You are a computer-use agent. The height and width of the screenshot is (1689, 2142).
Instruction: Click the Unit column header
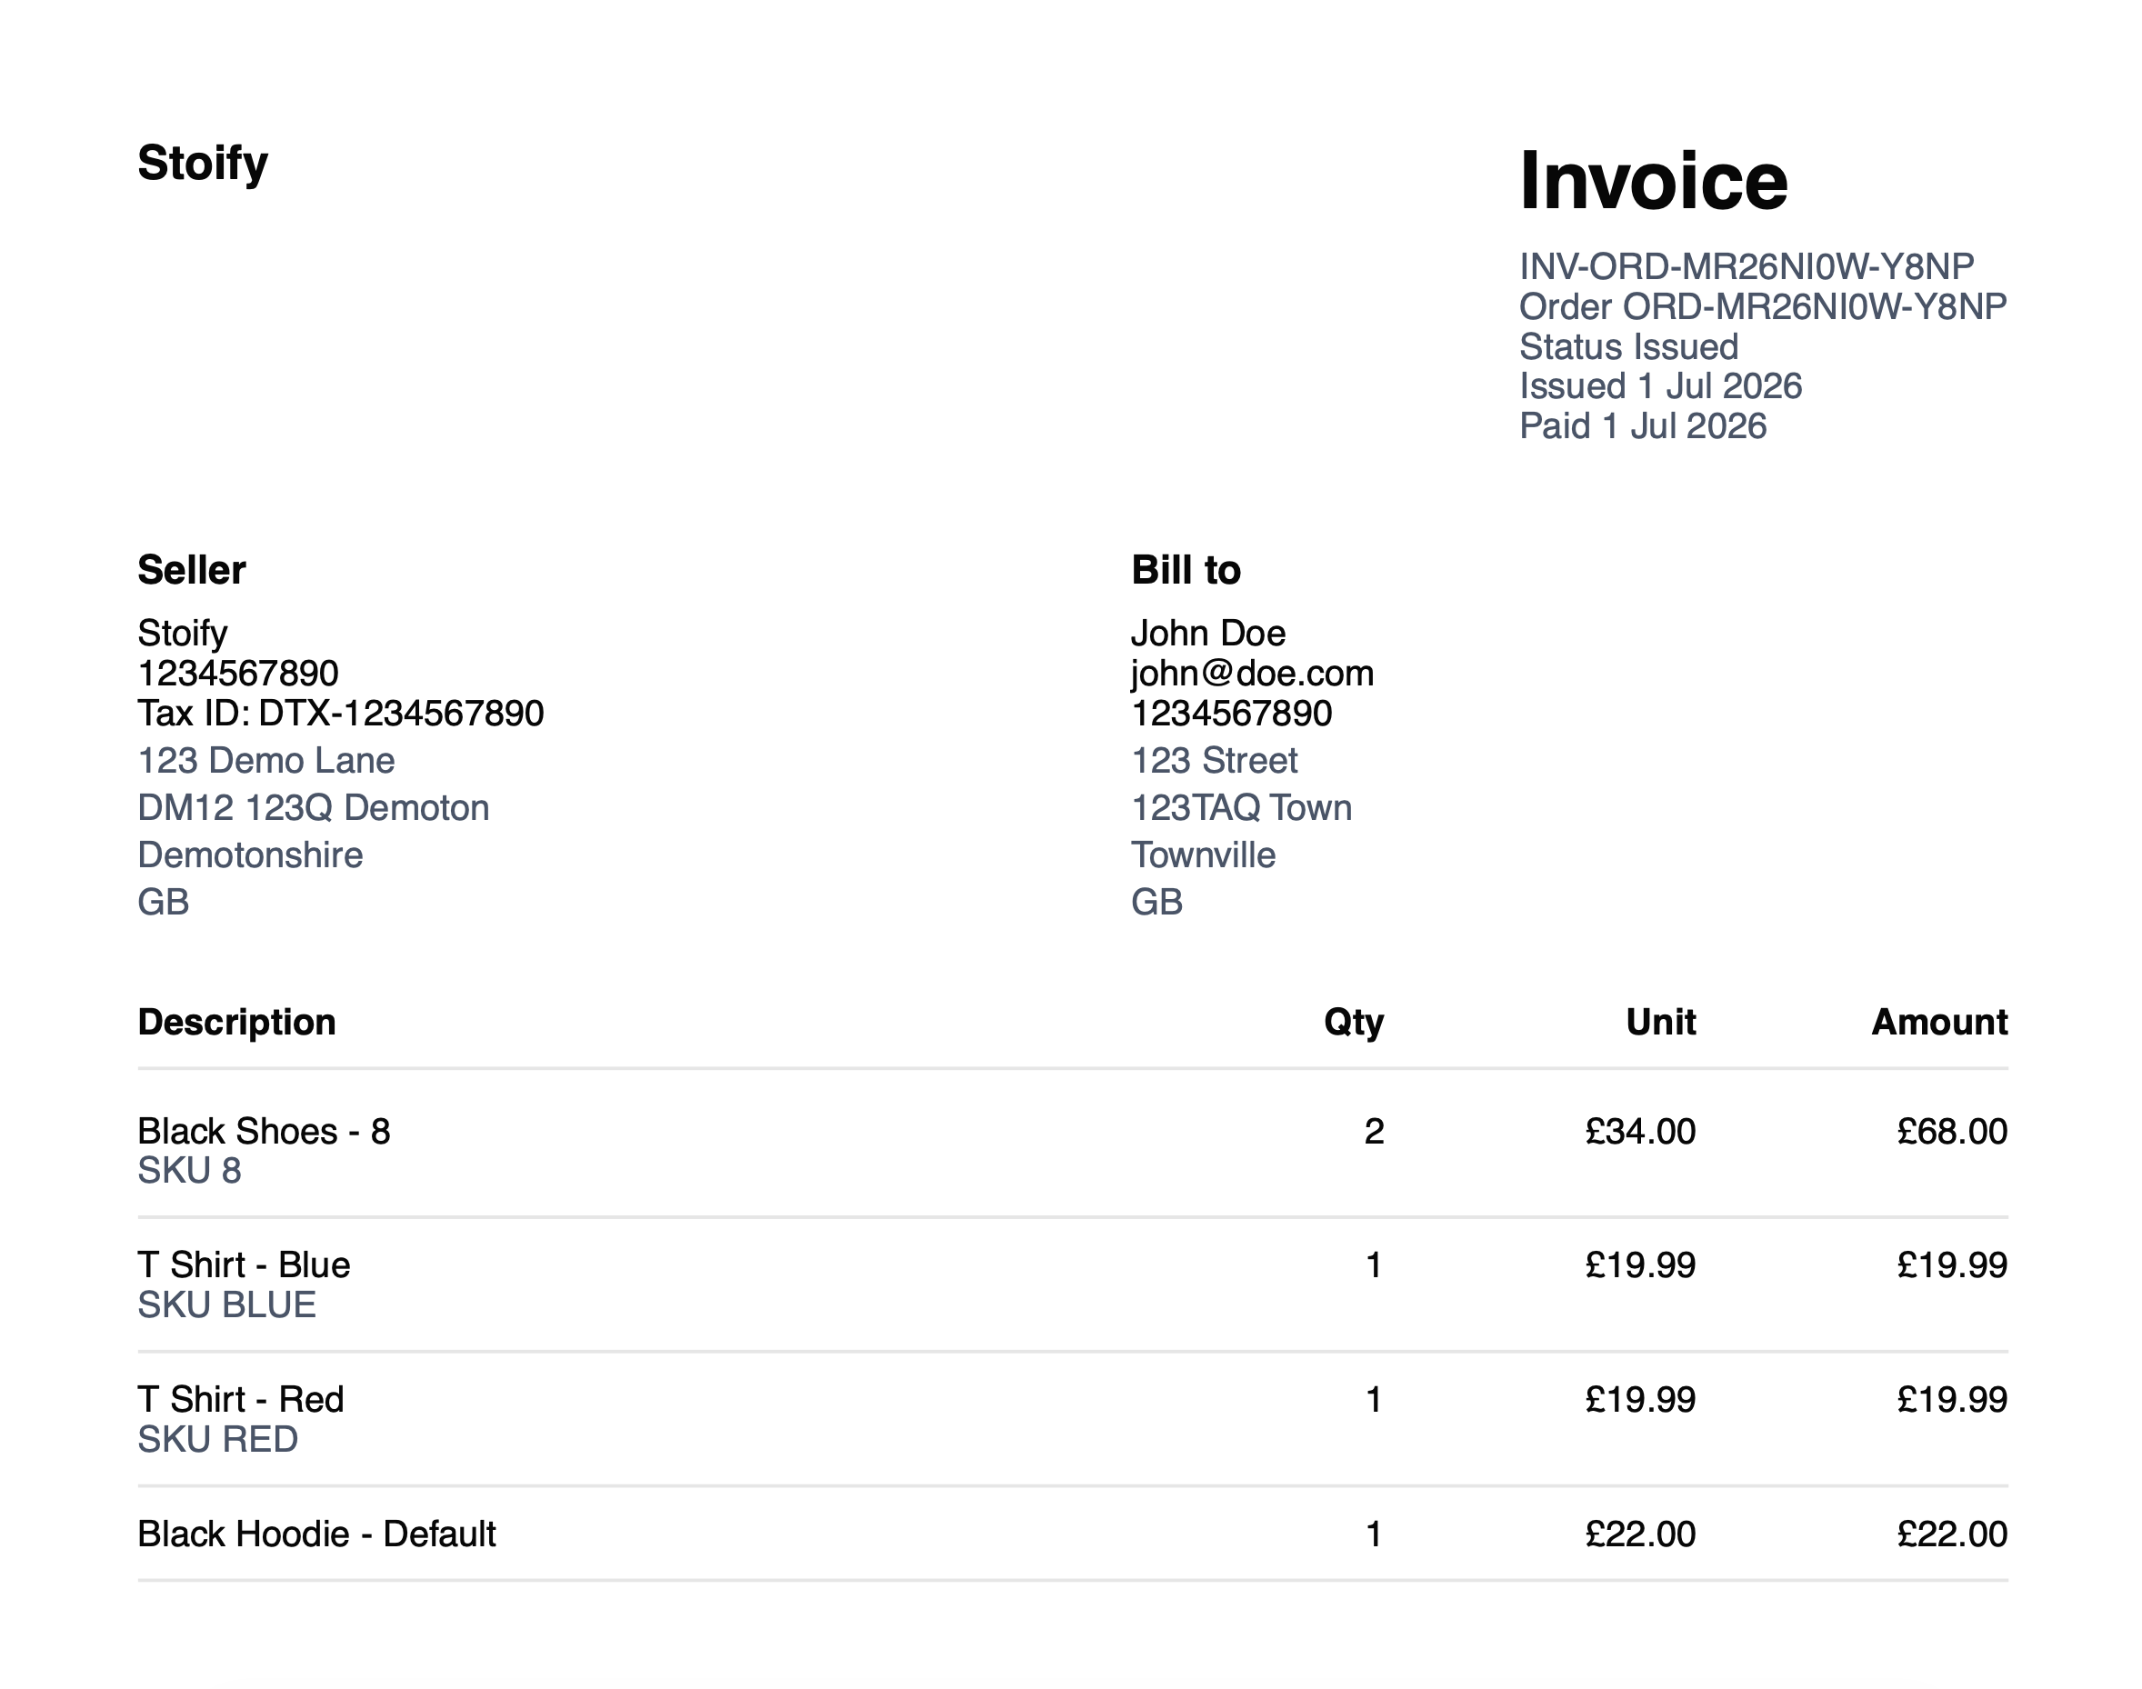(1660, 1023)
